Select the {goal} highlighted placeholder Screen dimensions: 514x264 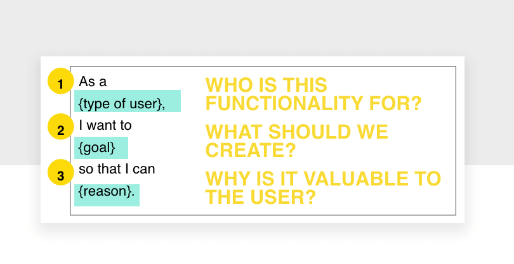(101, 148)
